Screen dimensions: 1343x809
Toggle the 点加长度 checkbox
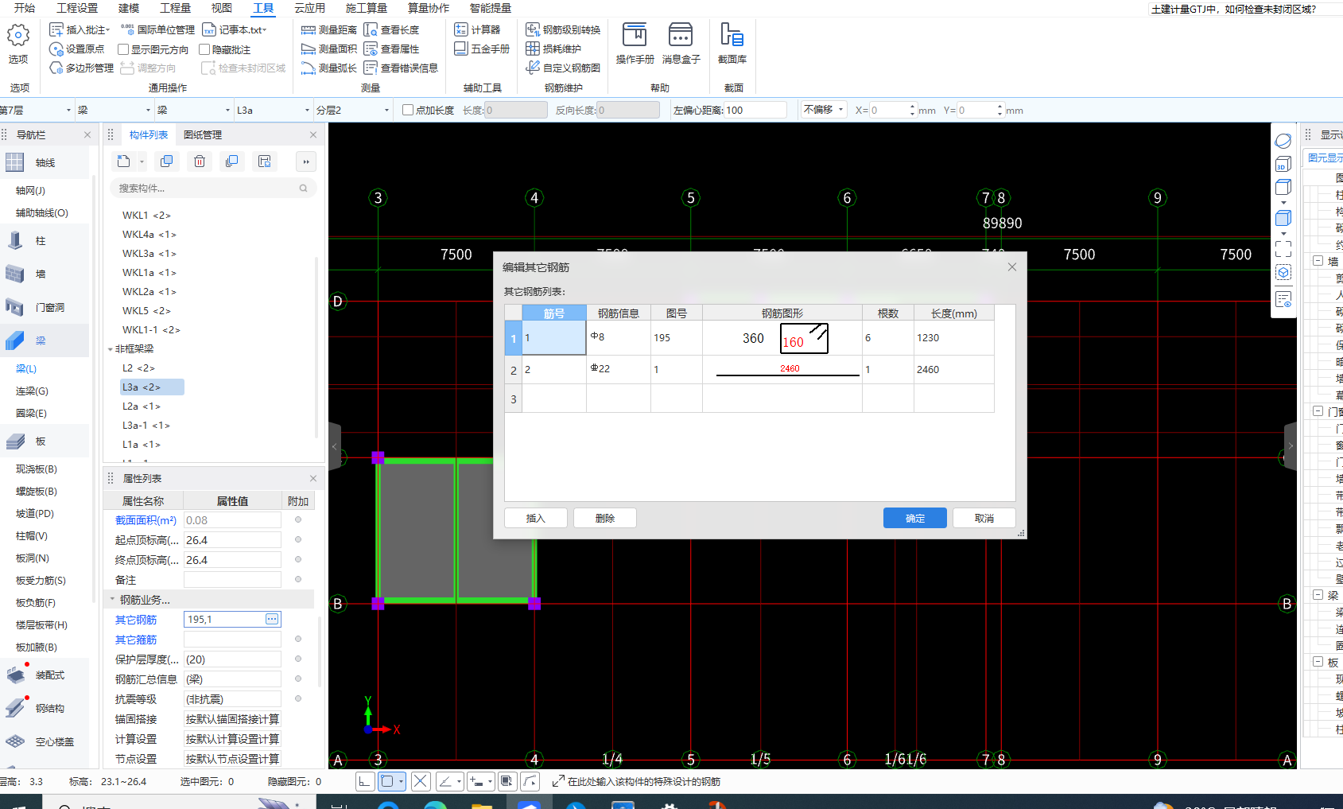(408, 110)
